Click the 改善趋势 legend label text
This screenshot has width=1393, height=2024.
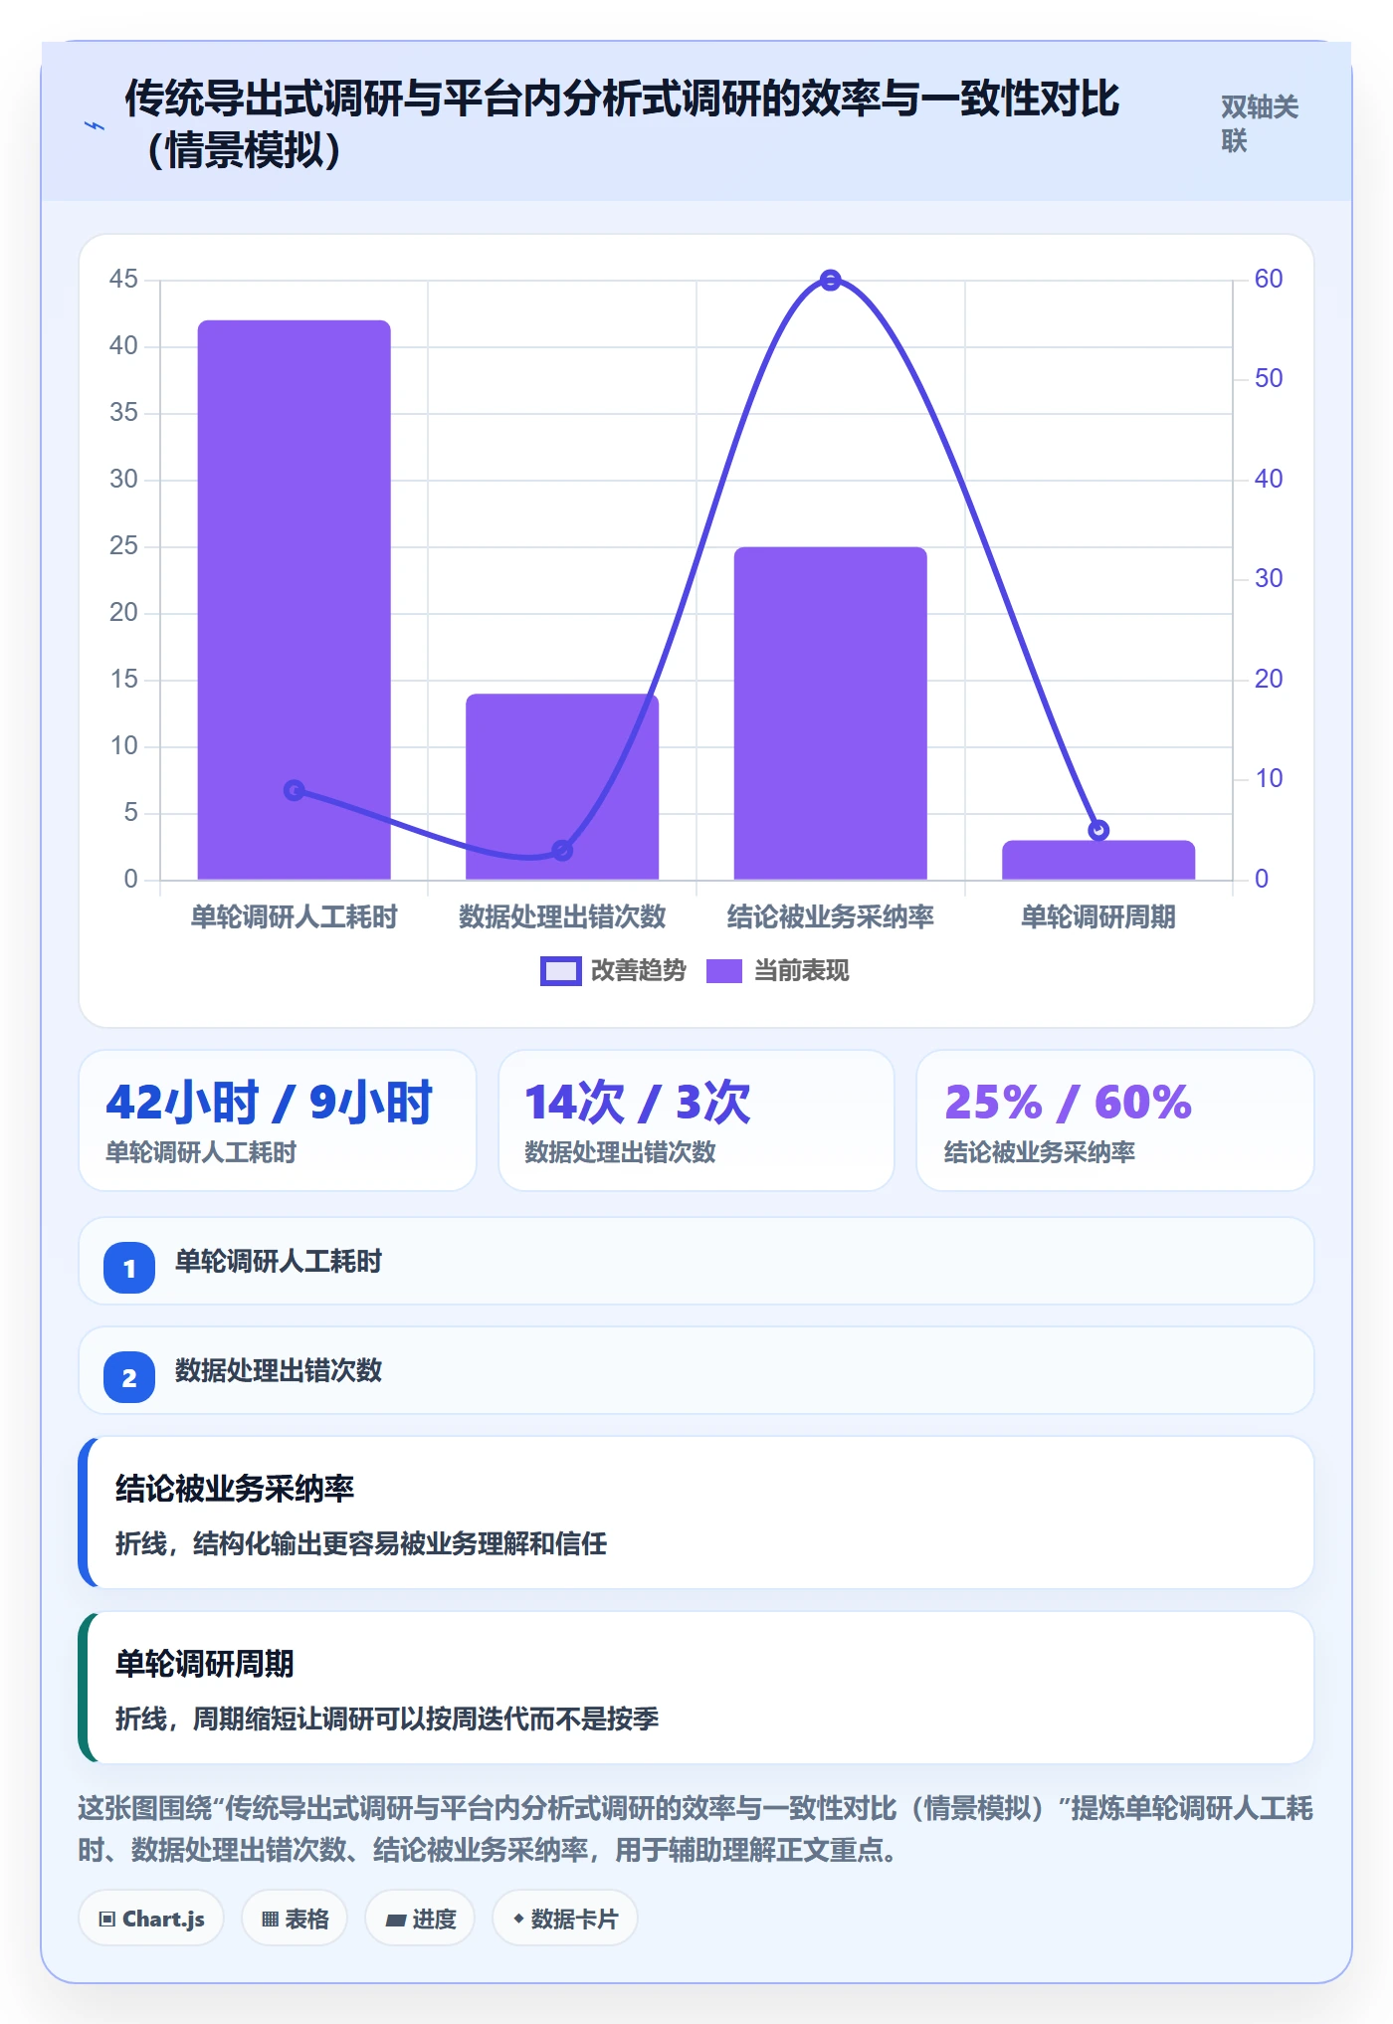[x=639, y=970]
